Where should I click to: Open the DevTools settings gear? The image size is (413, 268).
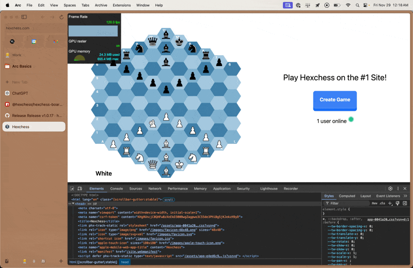coord(390,189)
